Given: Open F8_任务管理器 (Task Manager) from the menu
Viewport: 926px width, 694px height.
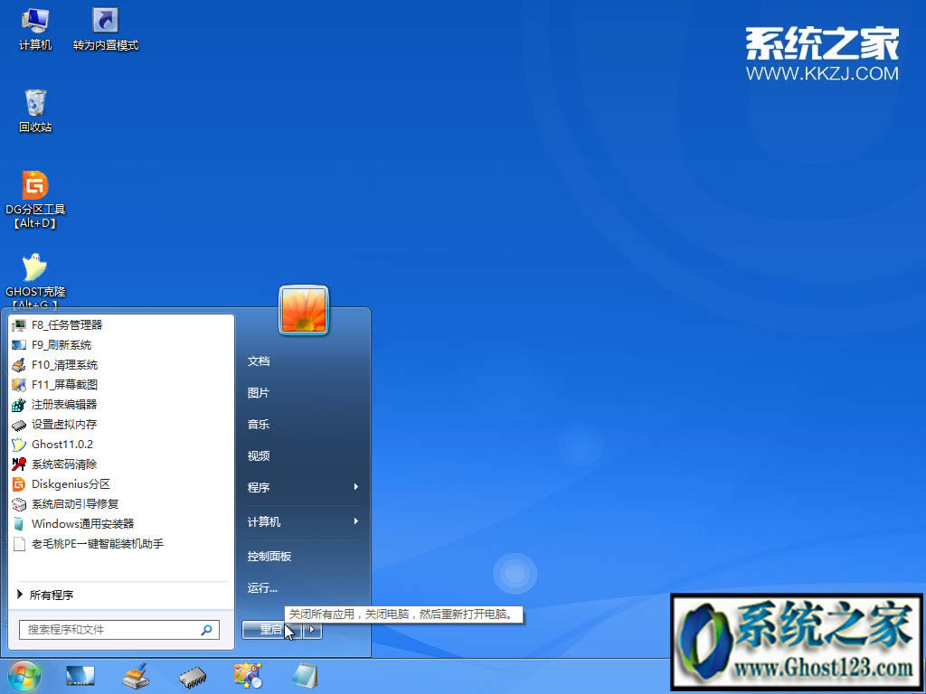Looking at the screenshot, I should [65, 324].
